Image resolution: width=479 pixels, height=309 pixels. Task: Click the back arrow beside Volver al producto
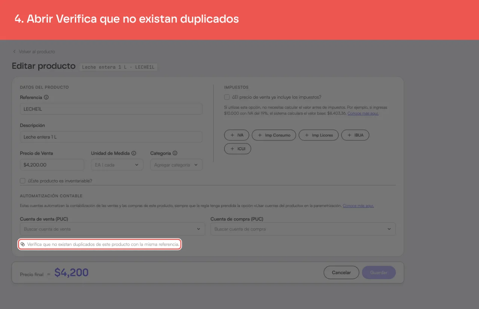point(15,52)
